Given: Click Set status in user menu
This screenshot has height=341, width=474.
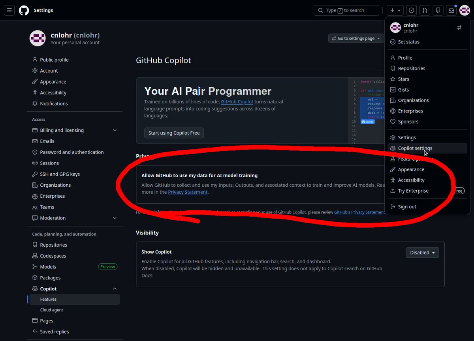Looking at the screenshot, I should pos(427,42).
